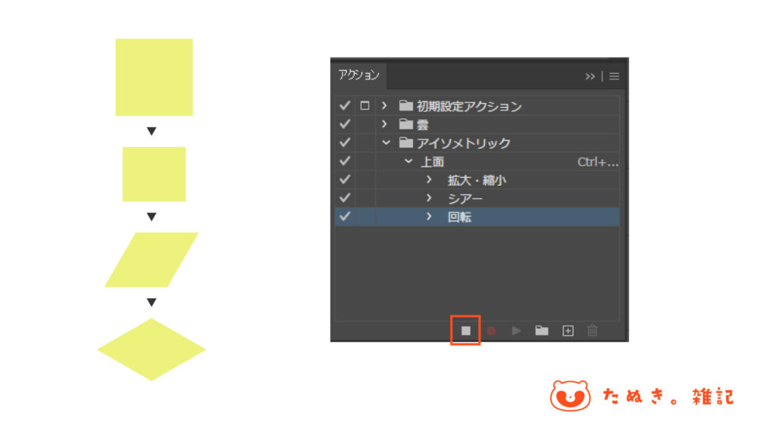Image resolution: width=776 pixels, height=436 pixels.
Task: Click the folder icon beside 雲
Action: [406, 124]
